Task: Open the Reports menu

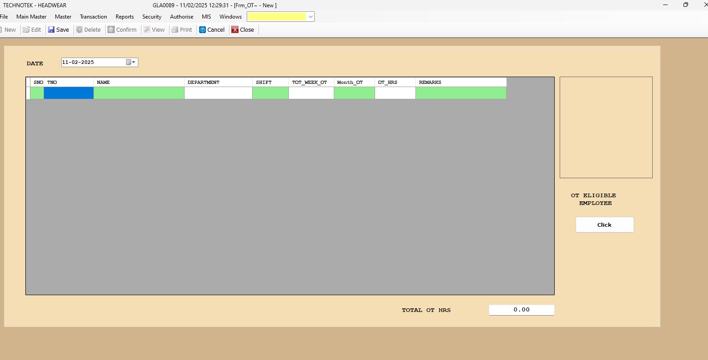Action: (x=124, y=17)
